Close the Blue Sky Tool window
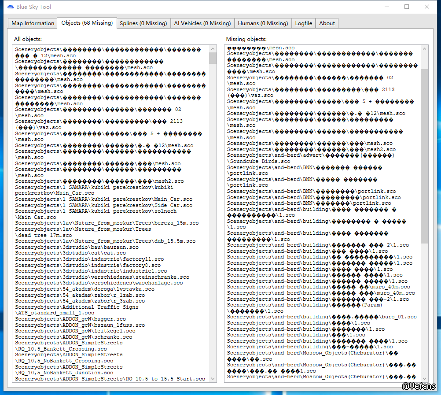 [x=426, y=7]
